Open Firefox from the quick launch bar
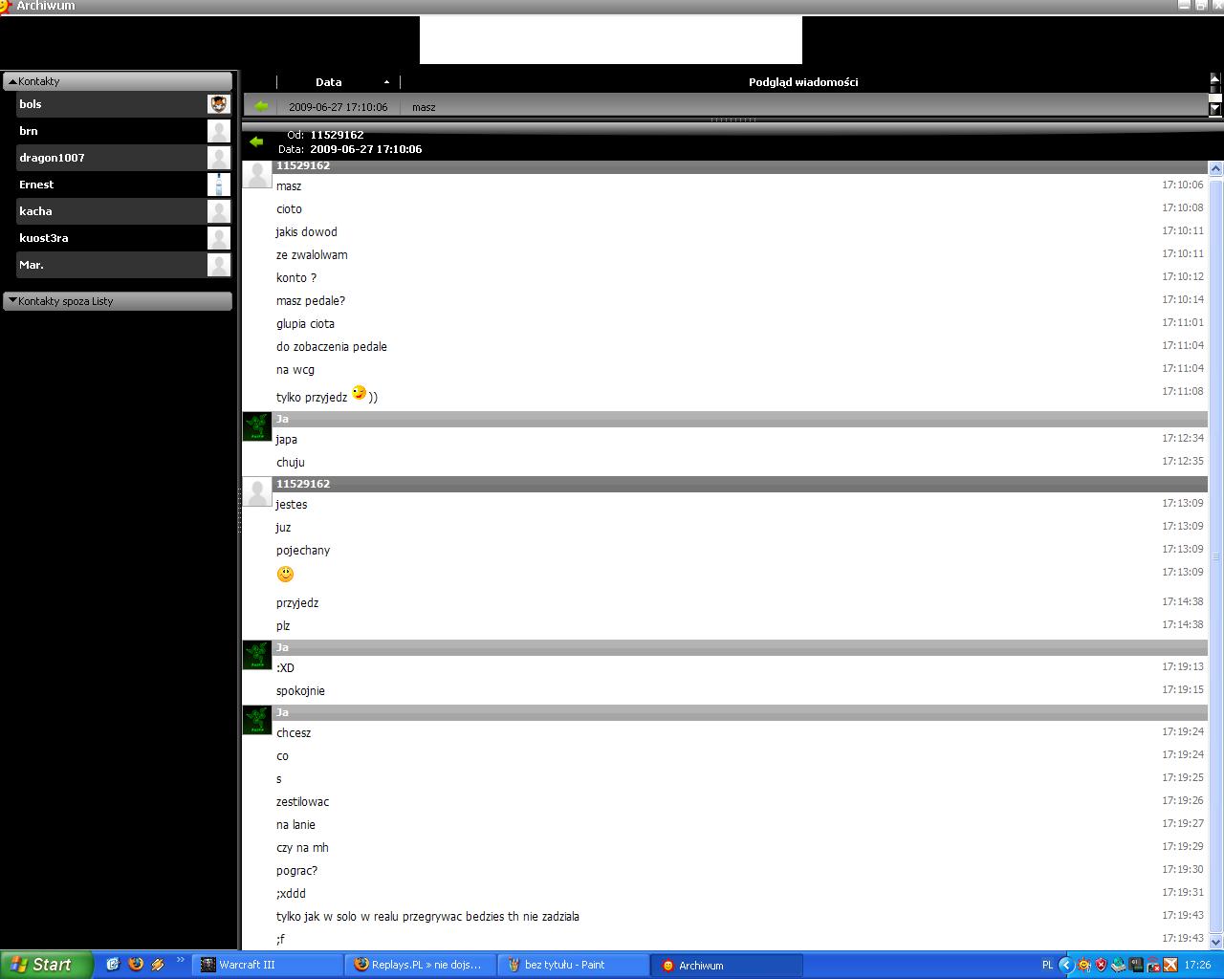The width and height of the screenshot is (1224, 979). pos(136,965)
